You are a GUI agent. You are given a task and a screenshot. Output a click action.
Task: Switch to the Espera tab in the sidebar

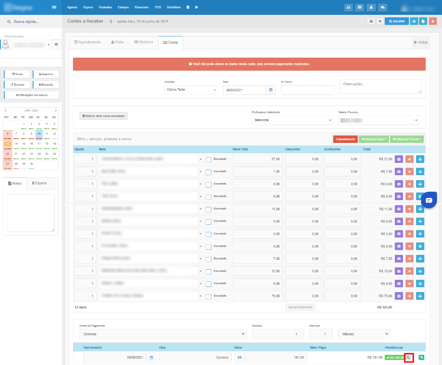click(39, 183)
